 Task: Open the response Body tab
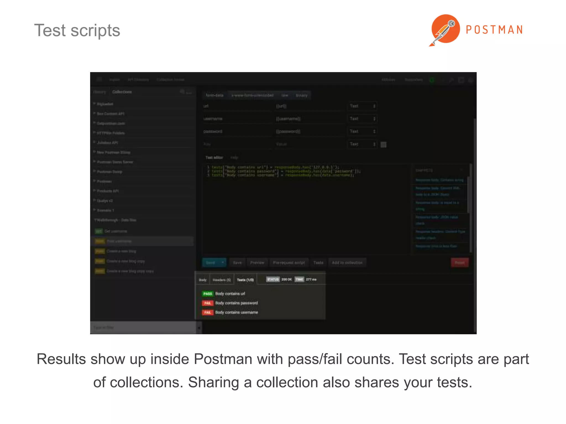click(203, 280)
